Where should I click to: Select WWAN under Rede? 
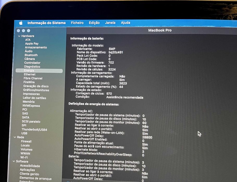[x=26, y=153]
